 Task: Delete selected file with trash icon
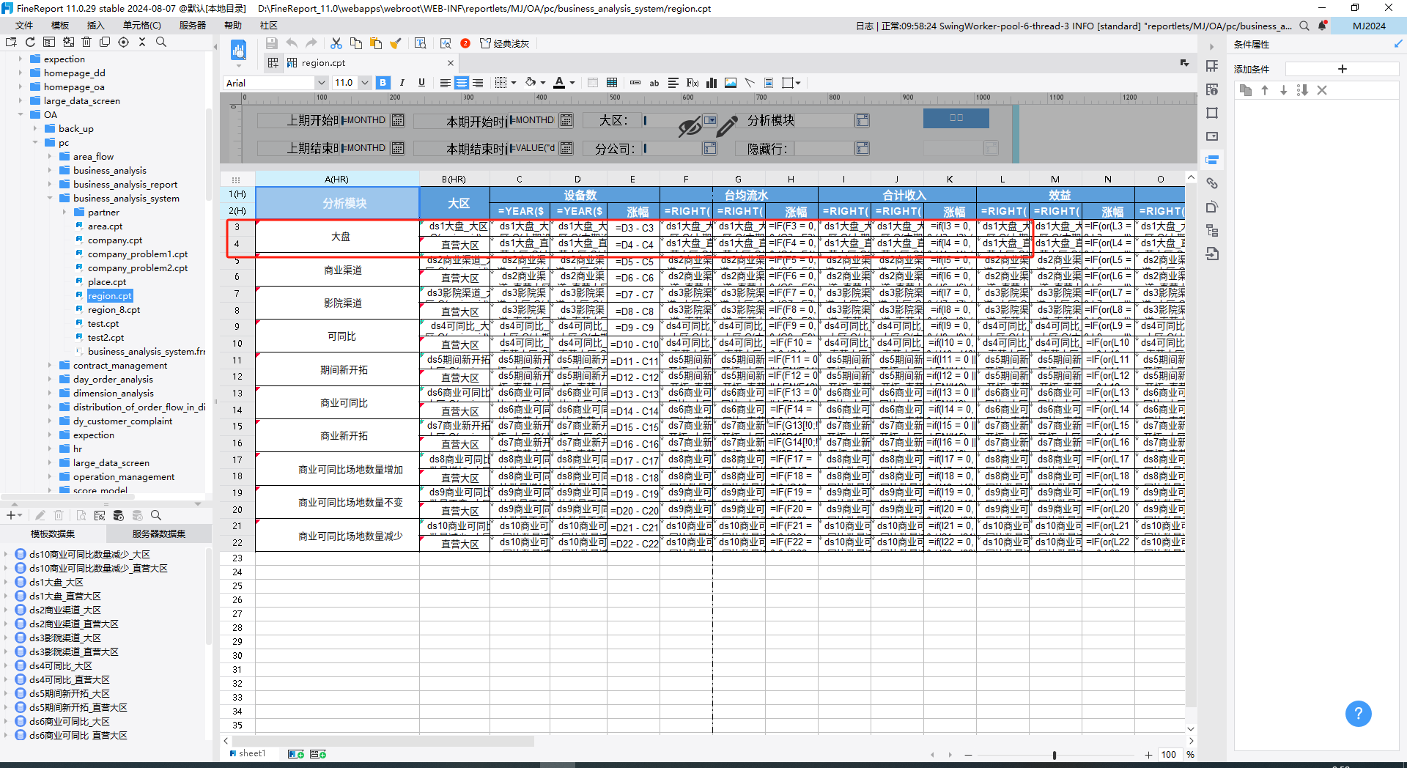(x=86, y=43)
